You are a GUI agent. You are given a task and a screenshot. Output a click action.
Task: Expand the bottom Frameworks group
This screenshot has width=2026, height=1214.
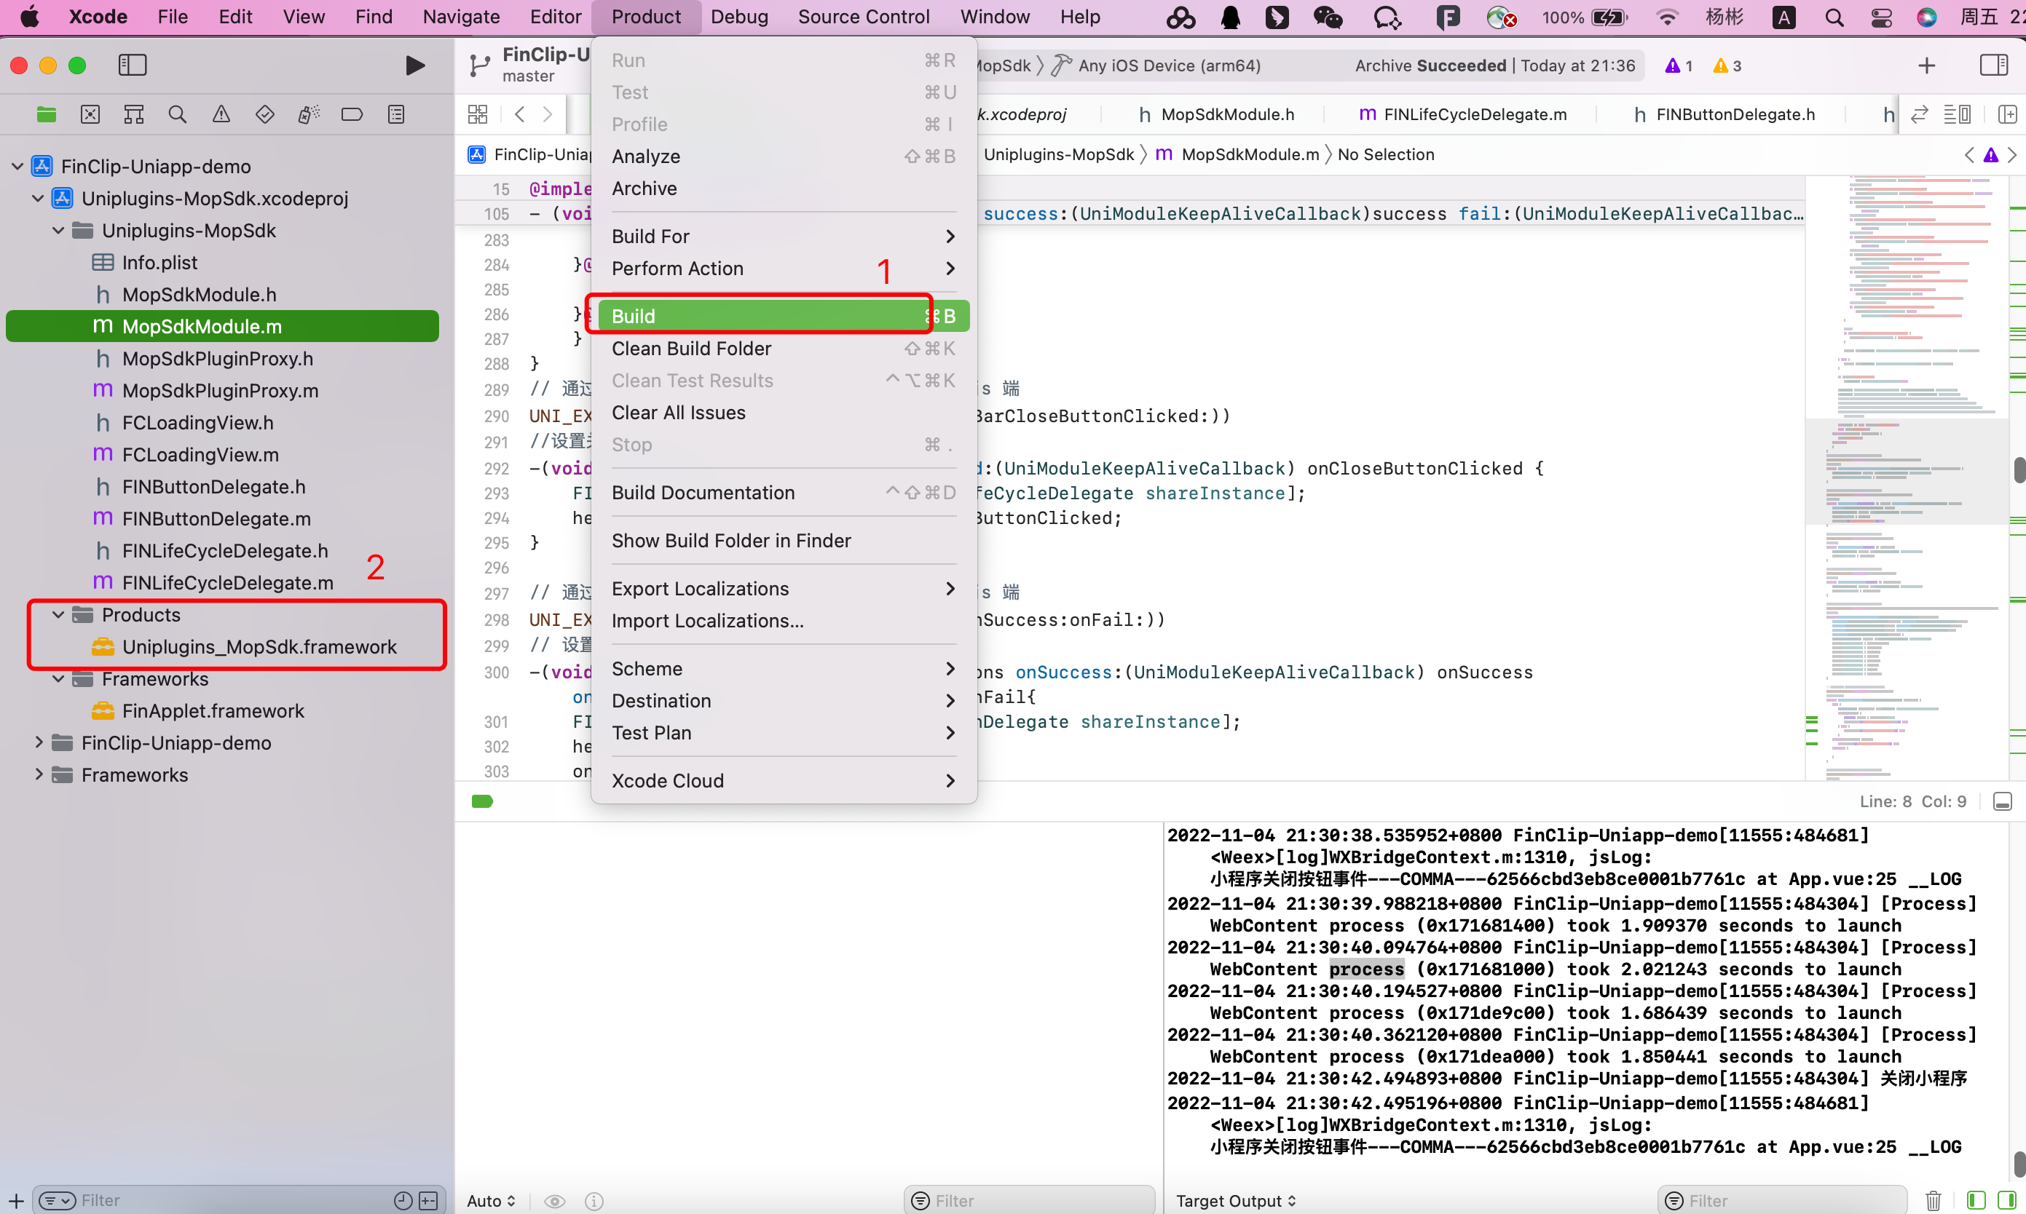click(x=38, y=774)
